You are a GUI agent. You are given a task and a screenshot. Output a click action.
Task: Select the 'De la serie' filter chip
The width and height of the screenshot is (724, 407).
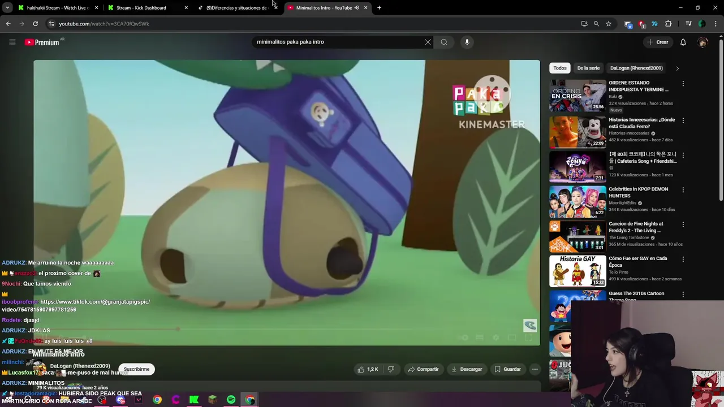click(588, 68)
